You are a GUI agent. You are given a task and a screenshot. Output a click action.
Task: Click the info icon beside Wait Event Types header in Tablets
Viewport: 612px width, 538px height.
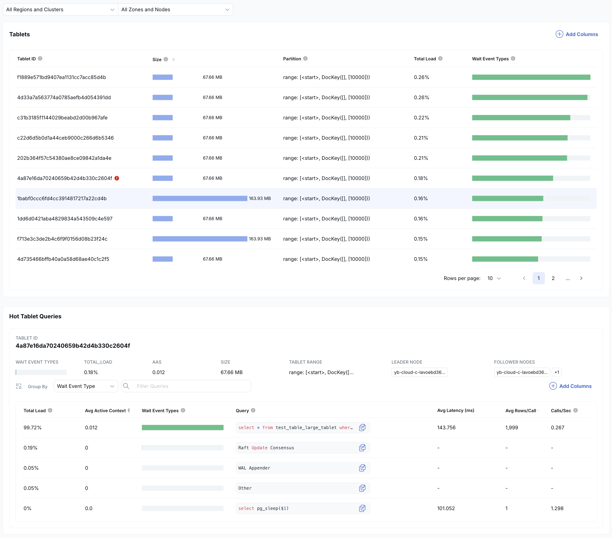tap(513, 59)
